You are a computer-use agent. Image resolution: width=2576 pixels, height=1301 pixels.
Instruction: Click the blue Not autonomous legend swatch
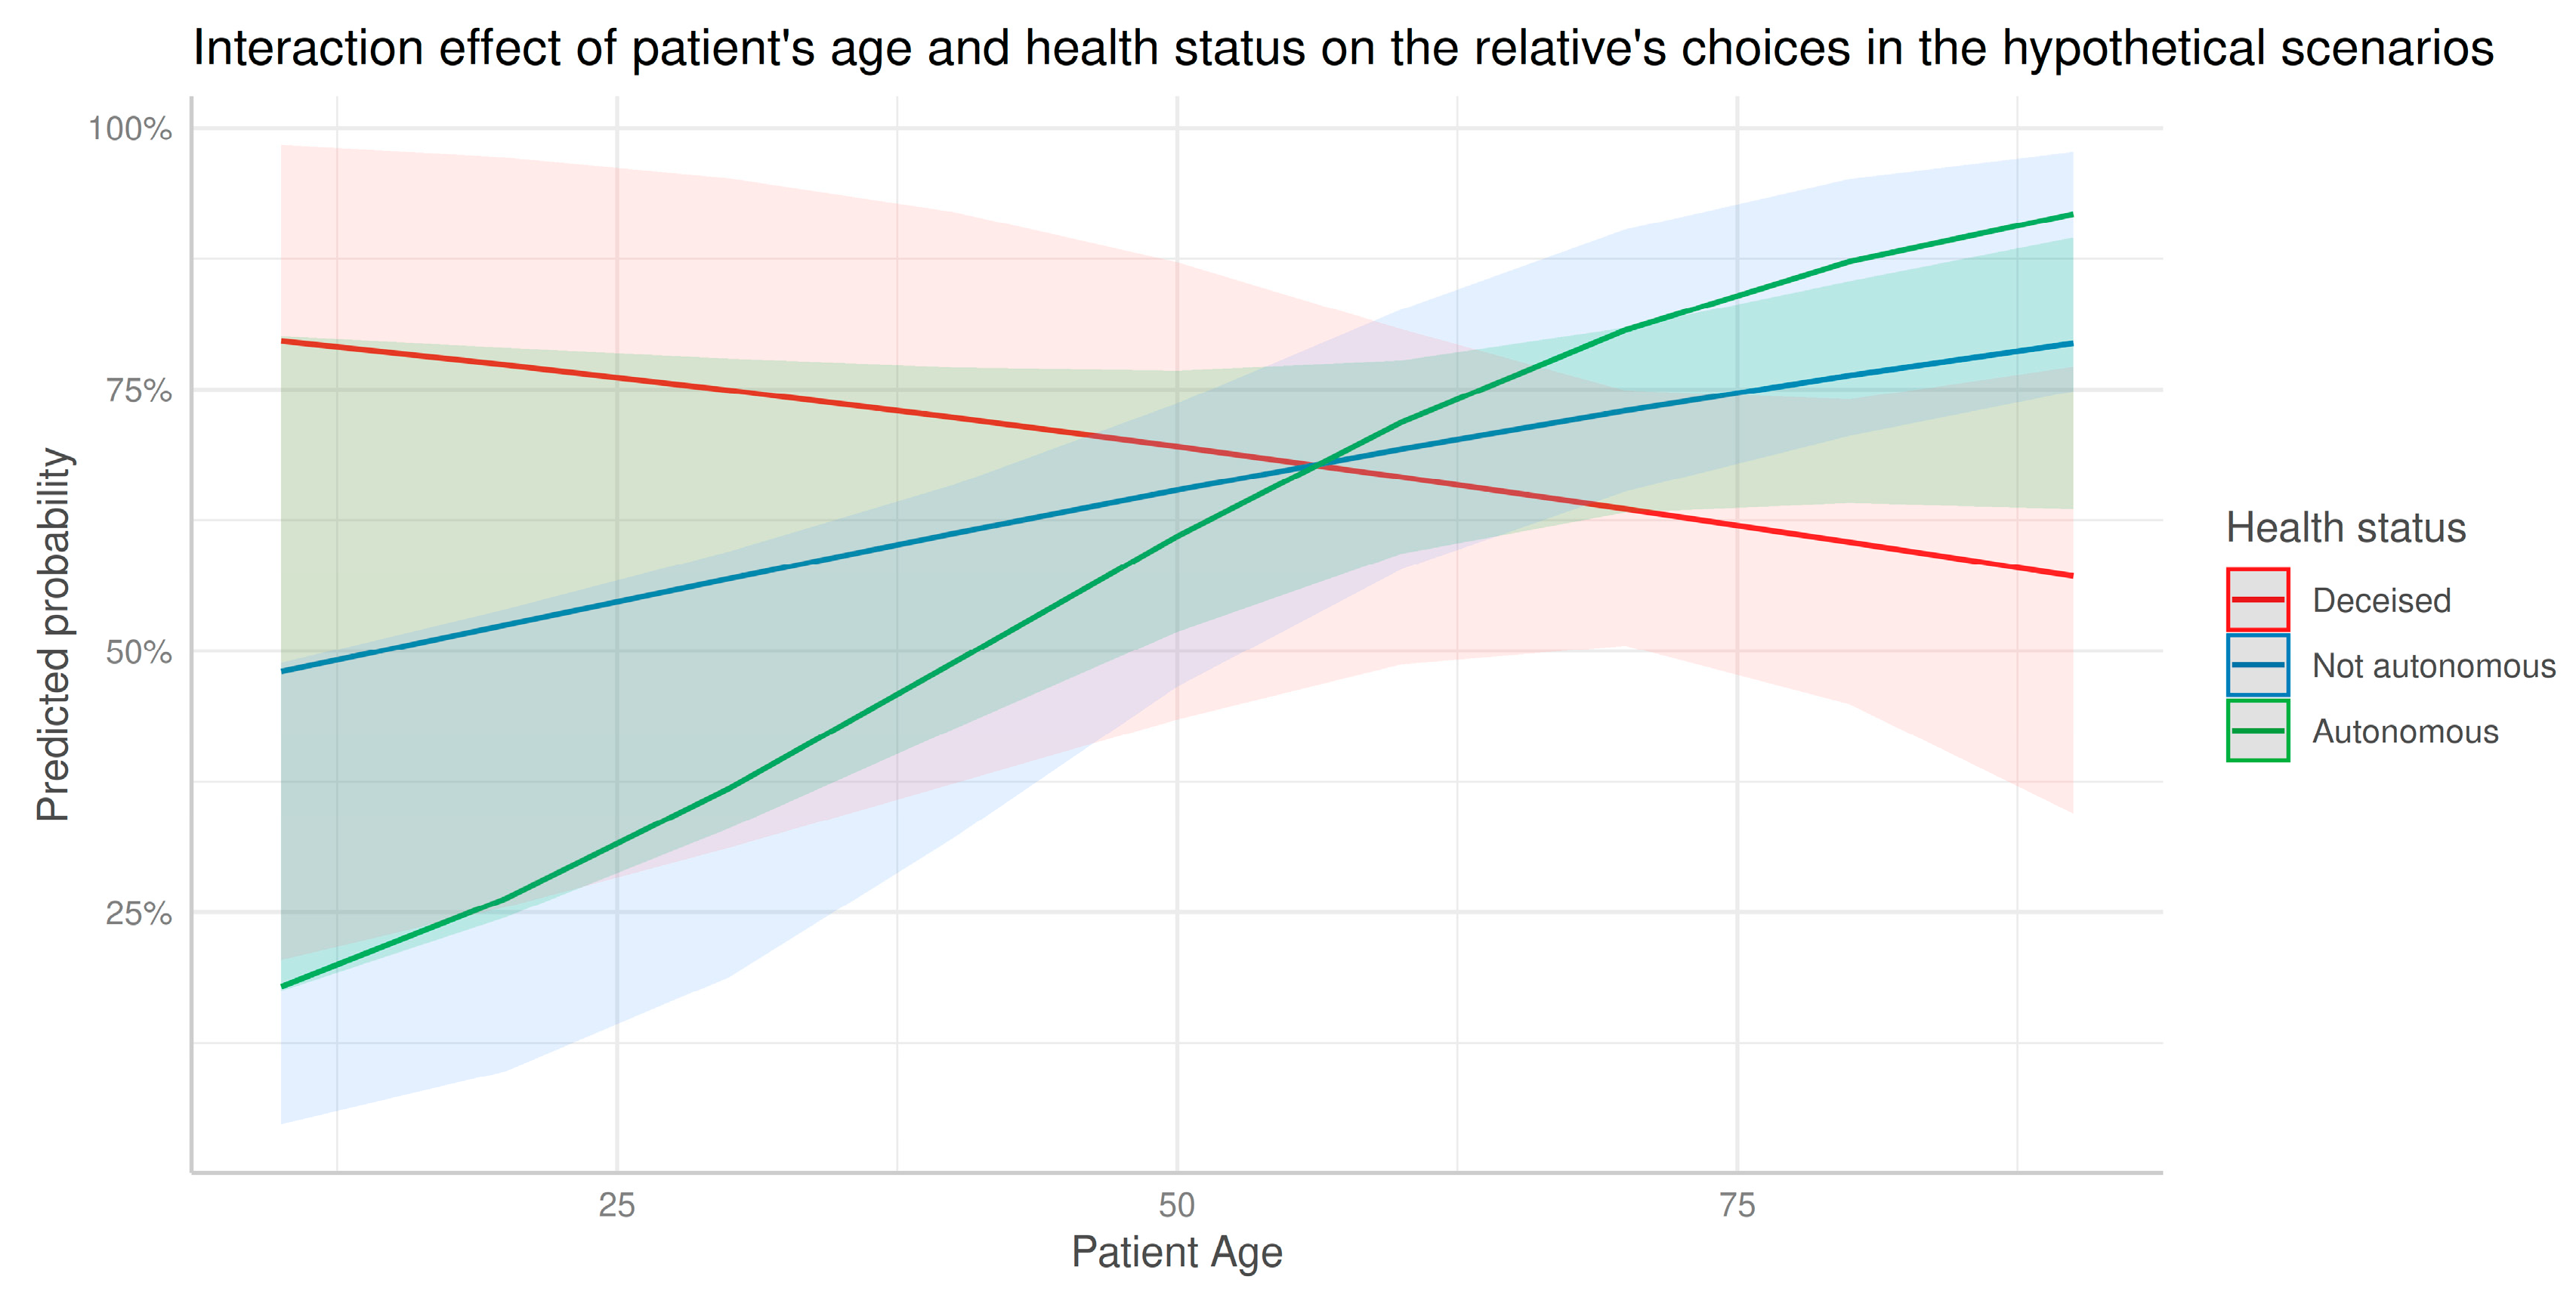pos(2257,665)
